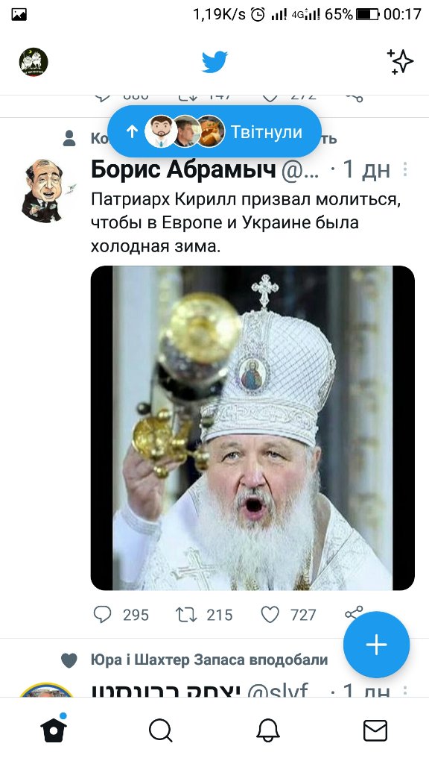Image resolution: width=429 pixels, height=764 pixels.
Task: Open the tweet's attached photo
Action: coord(252,428)
